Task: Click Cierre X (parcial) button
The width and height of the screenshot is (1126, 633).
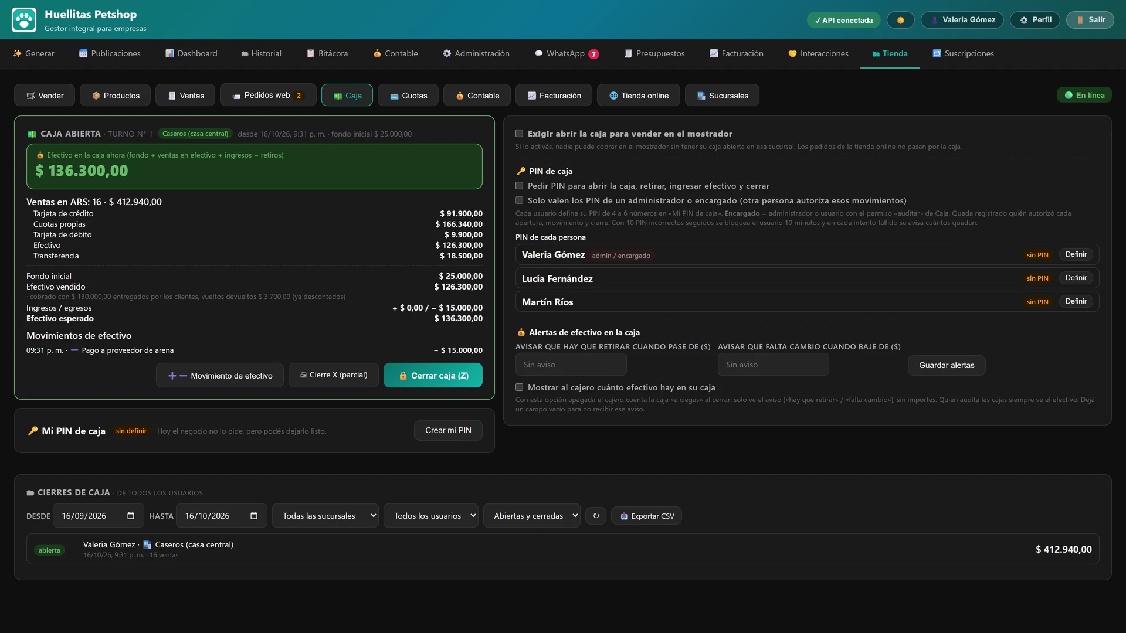Action: coord(334,375)
